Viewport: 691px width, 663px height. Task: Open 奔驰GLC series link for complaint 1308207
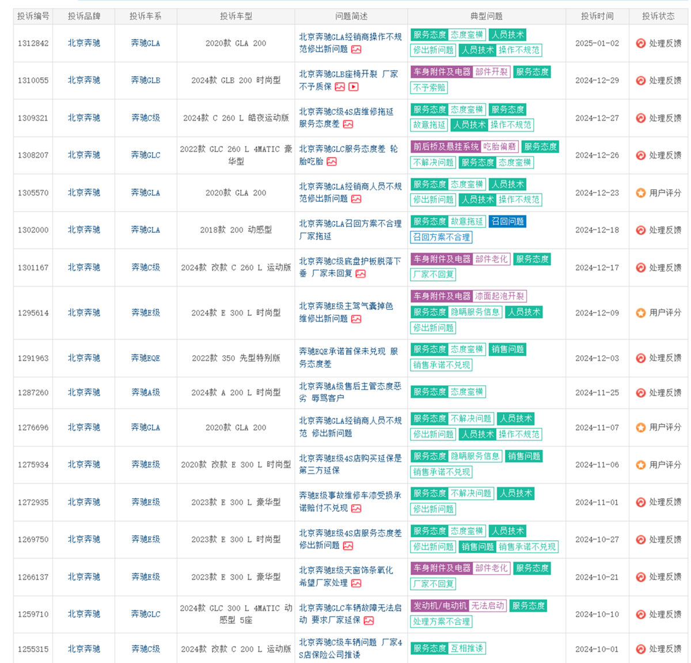coord(146,155)
